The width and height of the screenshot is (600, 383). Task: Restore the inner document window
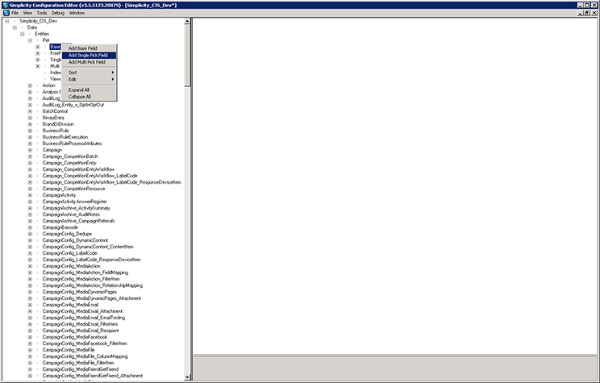[587, 13]
